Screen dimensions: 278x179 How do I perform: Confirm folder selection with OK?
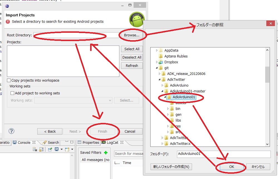[x=232, y=167]
